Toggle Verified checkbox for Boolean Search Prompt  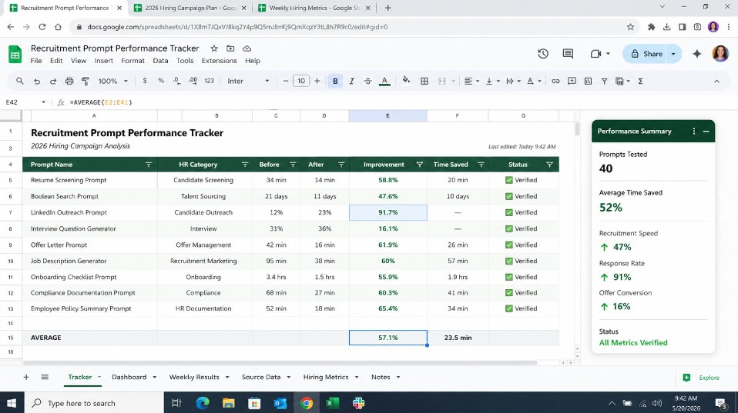pyautogui.click(x=508, y=196)
